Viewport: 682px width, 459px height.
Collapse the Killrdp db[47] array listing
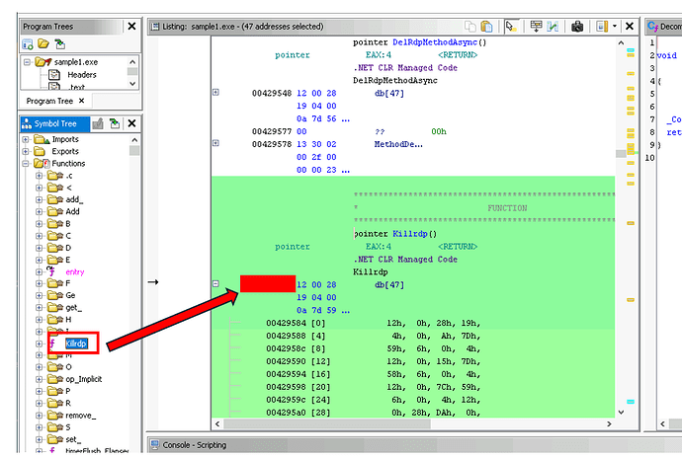point(216,284)
